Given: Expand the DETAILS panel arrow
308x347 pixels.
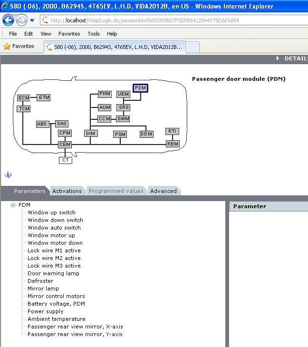Looking at the screenshot, I should (278, 58).
